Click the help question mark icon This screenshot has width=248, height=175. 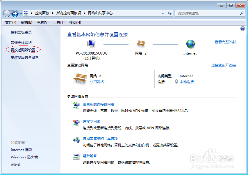(x=243, y=28)
